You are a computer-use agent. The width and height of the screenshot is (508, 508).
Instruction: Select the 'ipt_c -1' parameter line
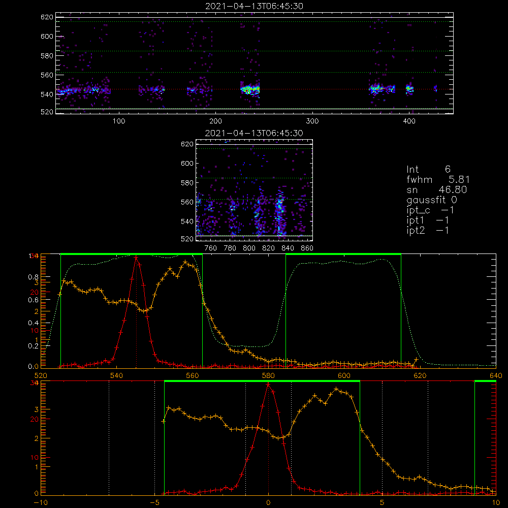coord(430,211)
